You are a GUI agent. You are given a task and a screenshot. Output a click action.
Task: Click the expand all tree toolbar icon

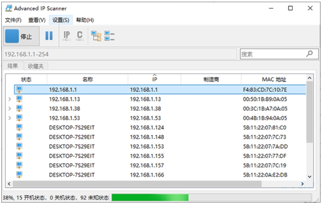[x=96, y=36]
